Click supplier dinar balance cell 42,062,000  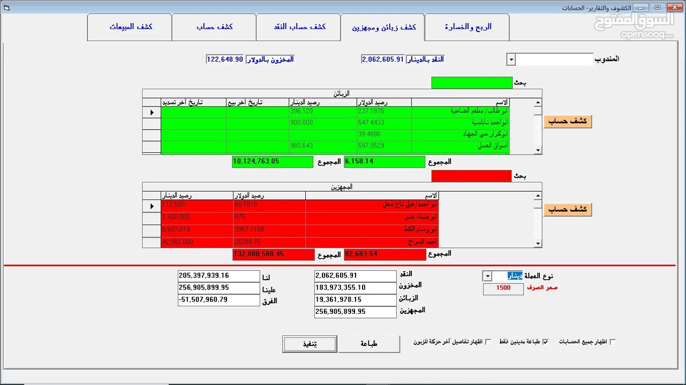[197, 243]
